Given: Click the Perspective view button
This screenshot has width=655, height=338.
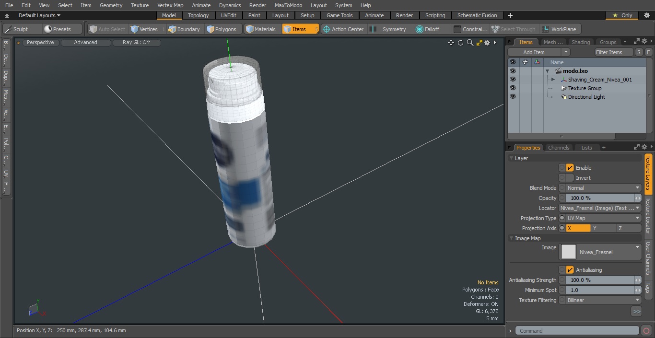Looking at the screenshot, I should click(40, 42).
